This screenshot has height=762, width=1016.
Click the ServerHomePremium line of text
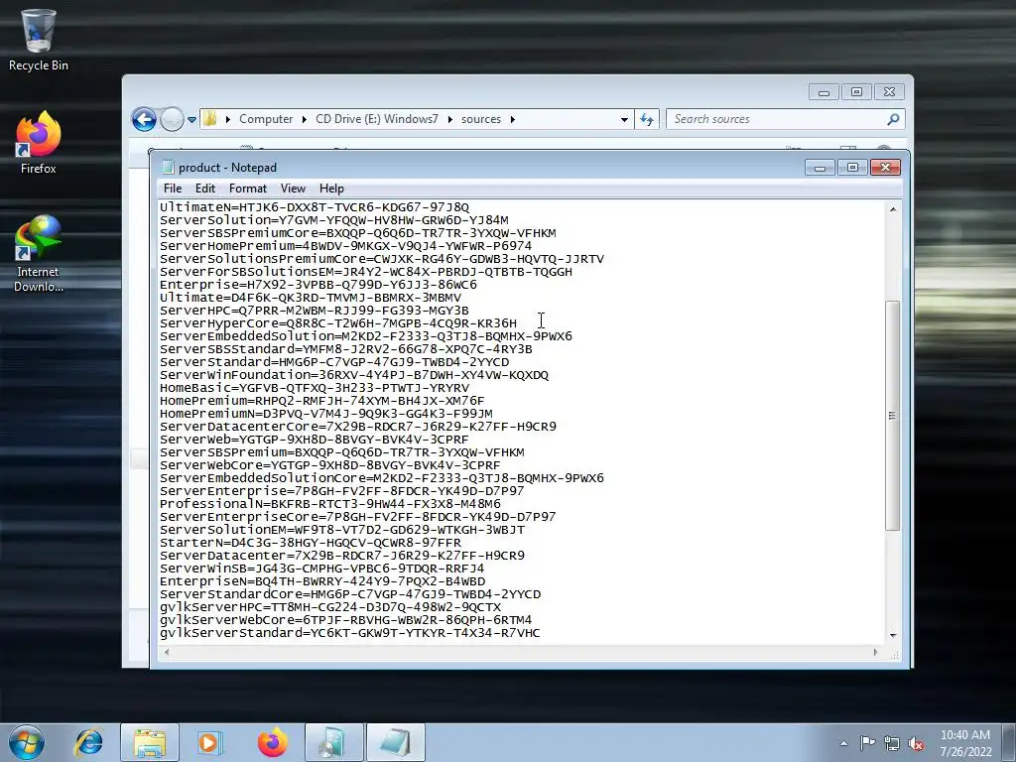pos(345,246)
